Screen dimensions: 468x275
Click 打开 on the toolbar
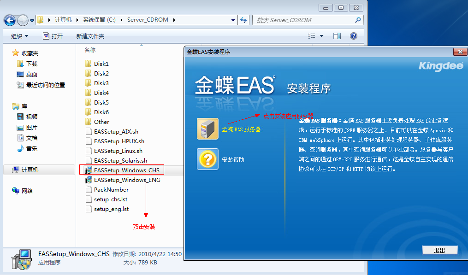[x=53, y=35]
